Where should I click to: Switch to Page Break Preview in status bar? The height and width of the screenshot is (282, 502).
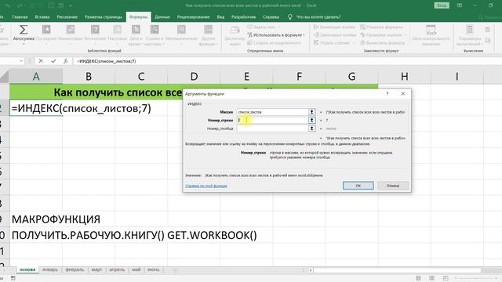point(446,278)
